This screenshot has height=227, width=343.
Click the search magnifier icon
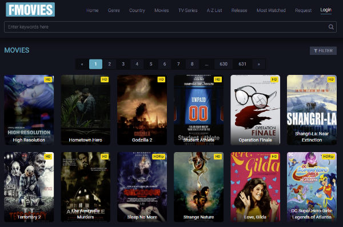331,27
